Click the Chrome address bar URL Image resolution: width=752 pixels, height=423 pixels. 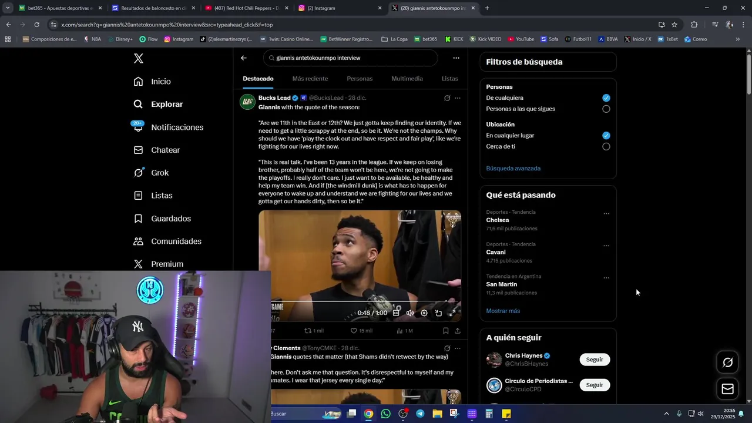(x=167, y=25)
